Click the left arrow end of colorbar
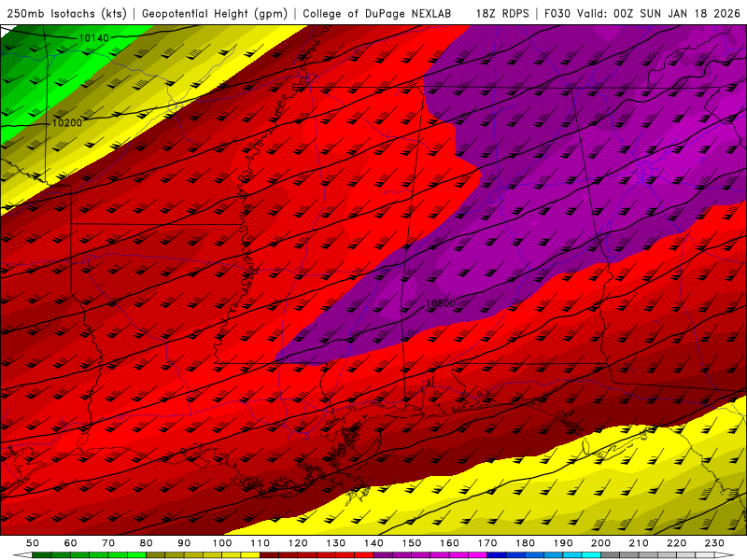The width and height of the screenshot is (747, 560). click(22, 555)
